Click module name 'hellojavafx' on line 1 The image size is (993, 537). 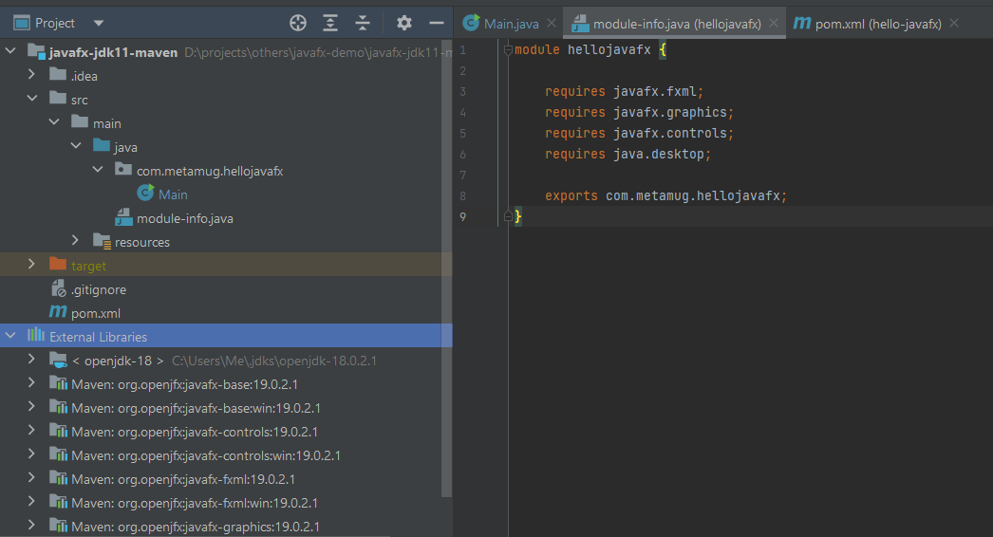609,49
